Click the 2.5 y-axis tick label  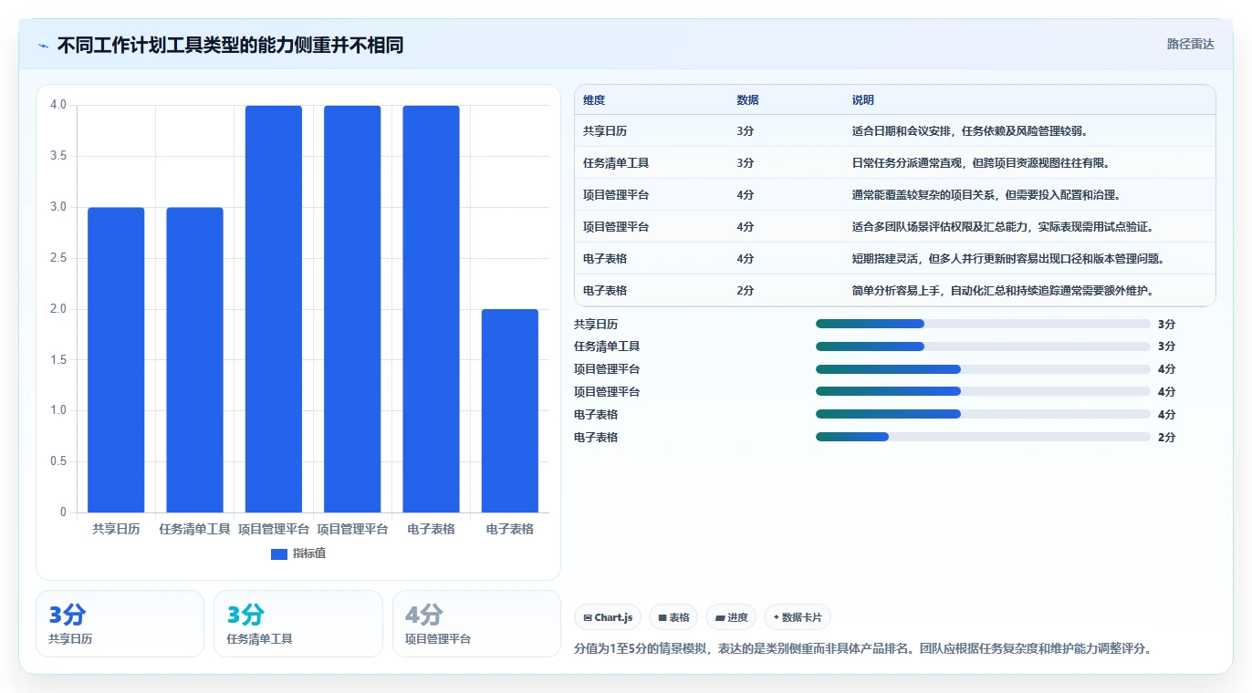tap(58, 258)
